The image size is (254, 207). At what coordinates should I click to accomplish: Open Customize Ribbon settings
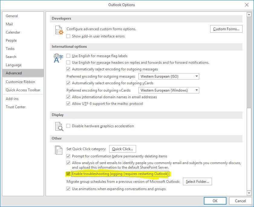(23, 82)
